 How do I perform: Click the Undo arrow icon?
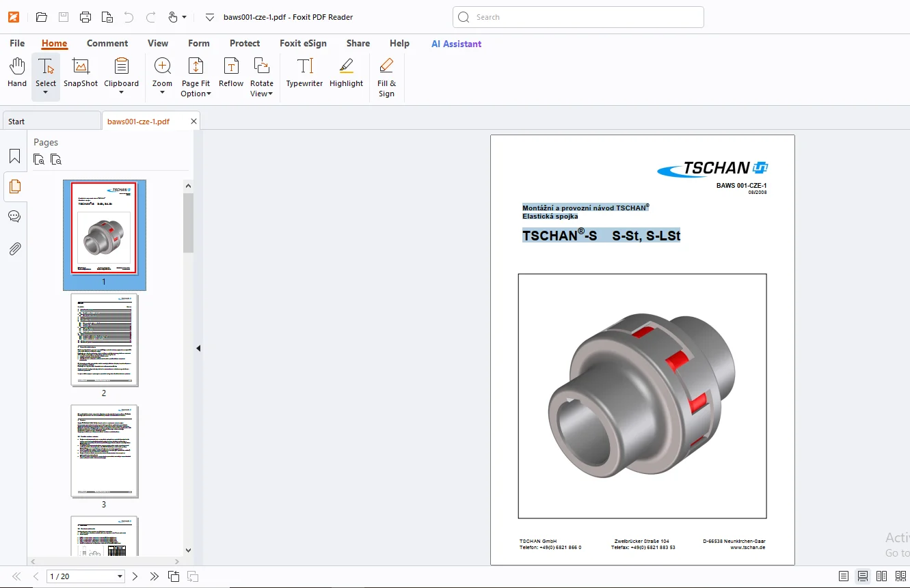pyautogui.click(x=129, y=17)
